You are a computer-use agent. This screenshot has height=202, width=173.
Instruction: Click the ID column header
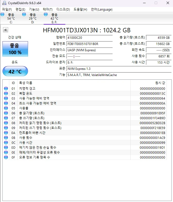(x=13, y=83)
